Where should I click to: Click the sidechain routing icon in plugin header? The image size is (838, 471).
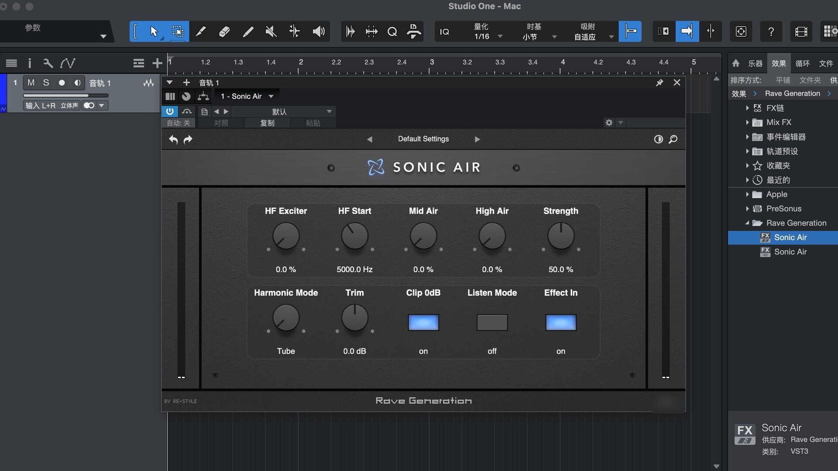tap(203, 96)
